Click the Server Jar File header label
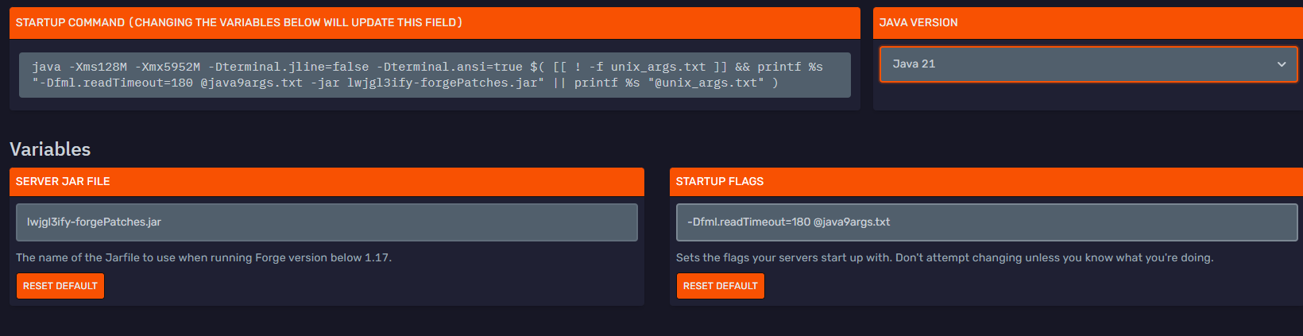The height and width of the screenshot is (336, 1303). pos(63,182)
